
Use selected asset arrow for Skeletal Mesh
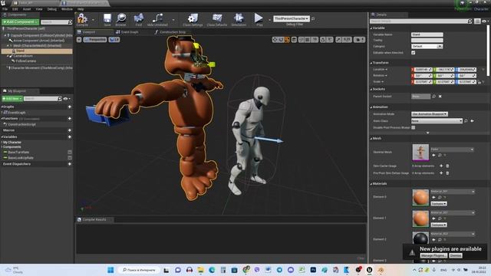(433, 155)
